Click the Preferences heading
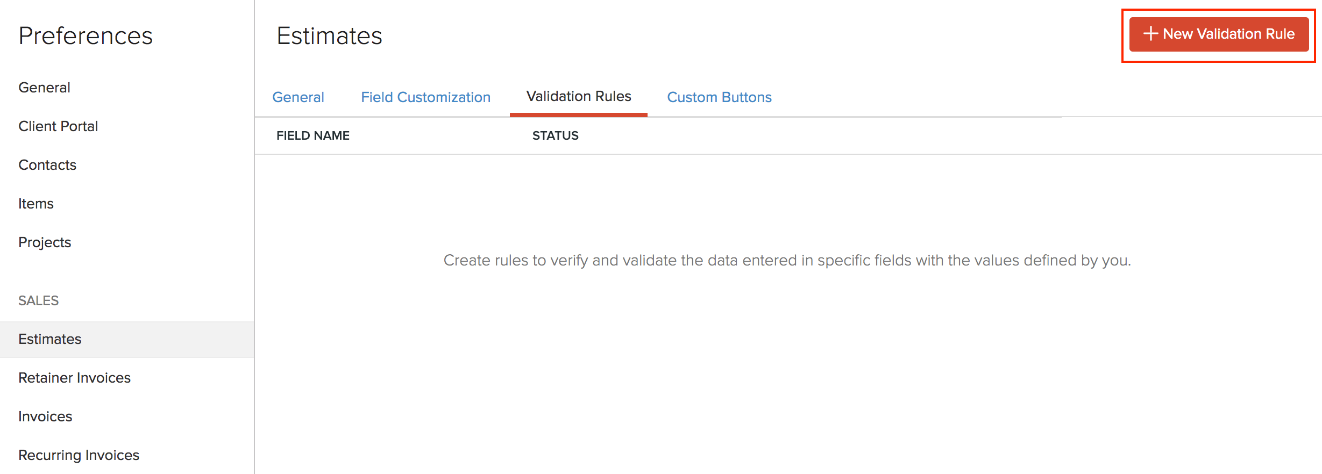1322x474 pixels. tap(86, 35)
